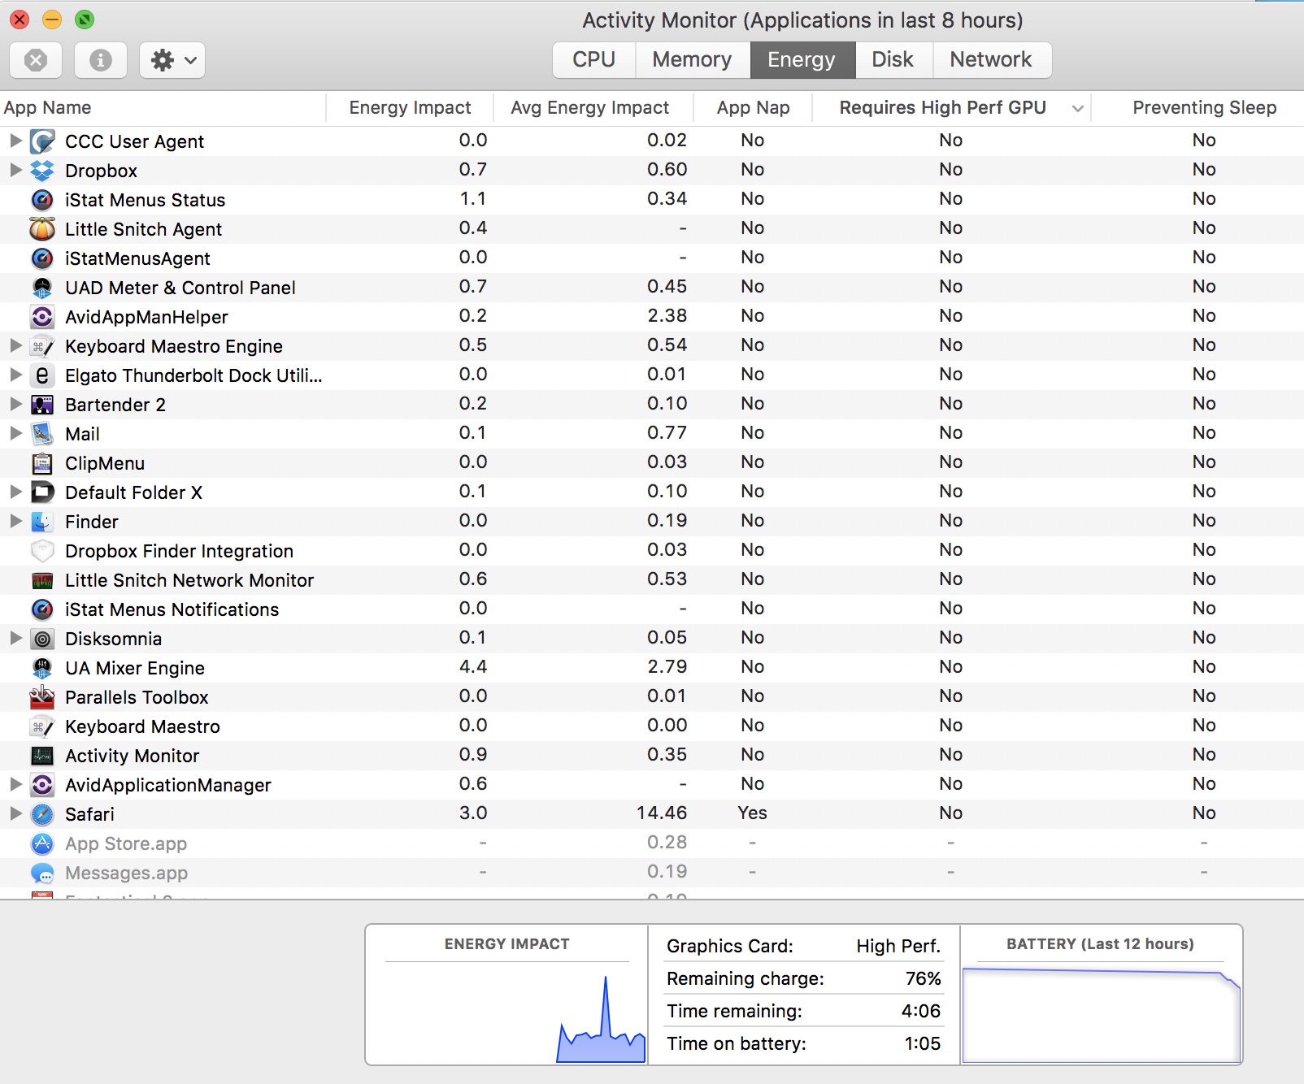Image resolution: width=1304 pixels, height=1084 pixels.
Task: Click the Little Snitch Network Monitor icon
Action: point(42,580)
